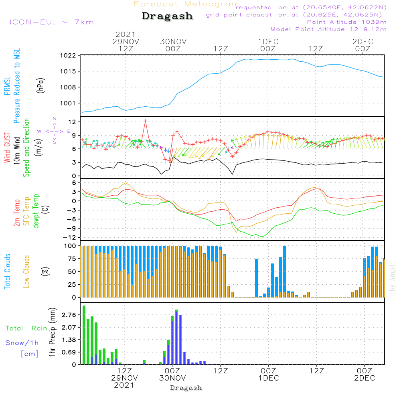
Task: Click the wind axis value 9
Action: pyautogui.click(x=74, y=135)
